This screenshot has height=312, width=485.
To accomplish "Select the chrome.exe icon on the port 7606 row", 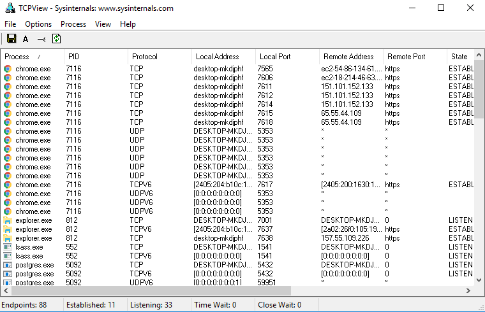I will coord(8,78).
